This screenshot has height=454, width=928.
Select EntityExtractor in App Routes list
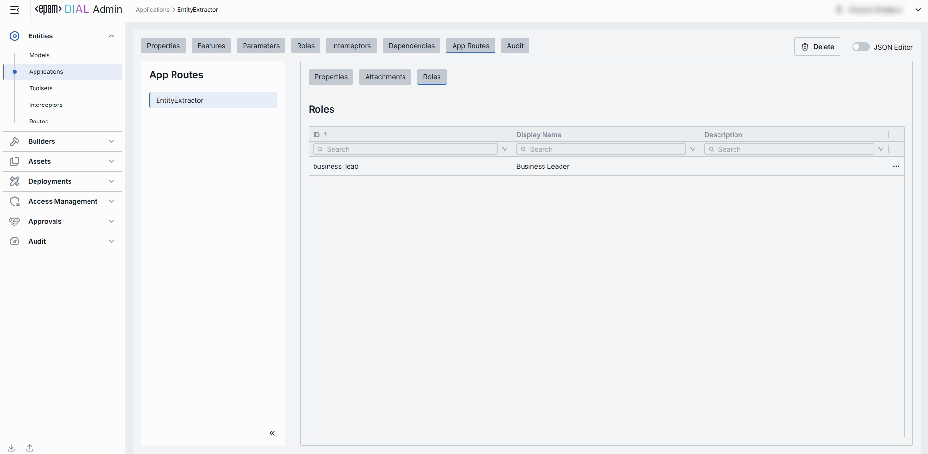[213, 100]
